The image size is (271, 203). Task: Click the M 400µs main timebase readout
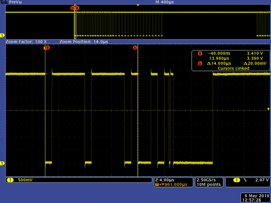click(x=165, y=2)
